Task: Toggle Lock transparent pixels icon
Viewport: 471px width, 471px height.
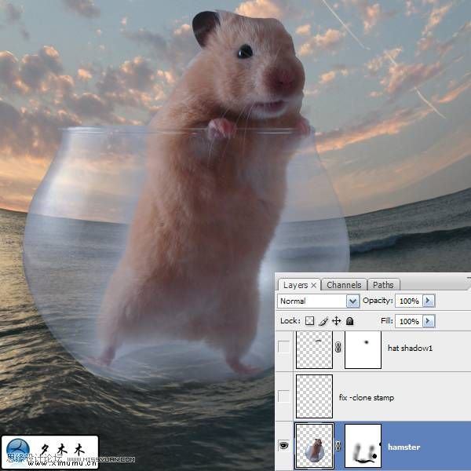Action: coord(309,321)
